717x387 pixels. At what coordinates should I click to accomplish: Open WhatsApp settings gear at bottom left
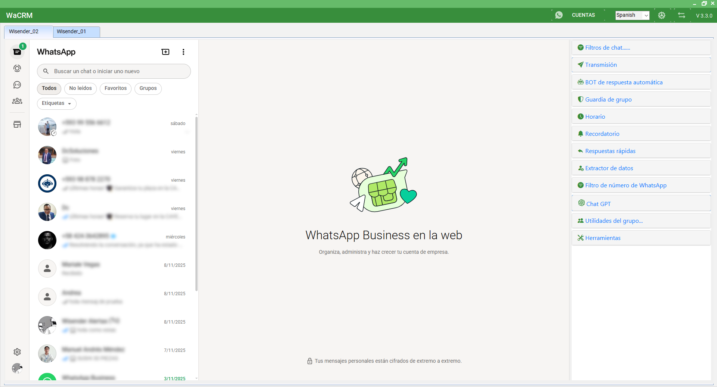pyautogui.click(x=17, y=352)
